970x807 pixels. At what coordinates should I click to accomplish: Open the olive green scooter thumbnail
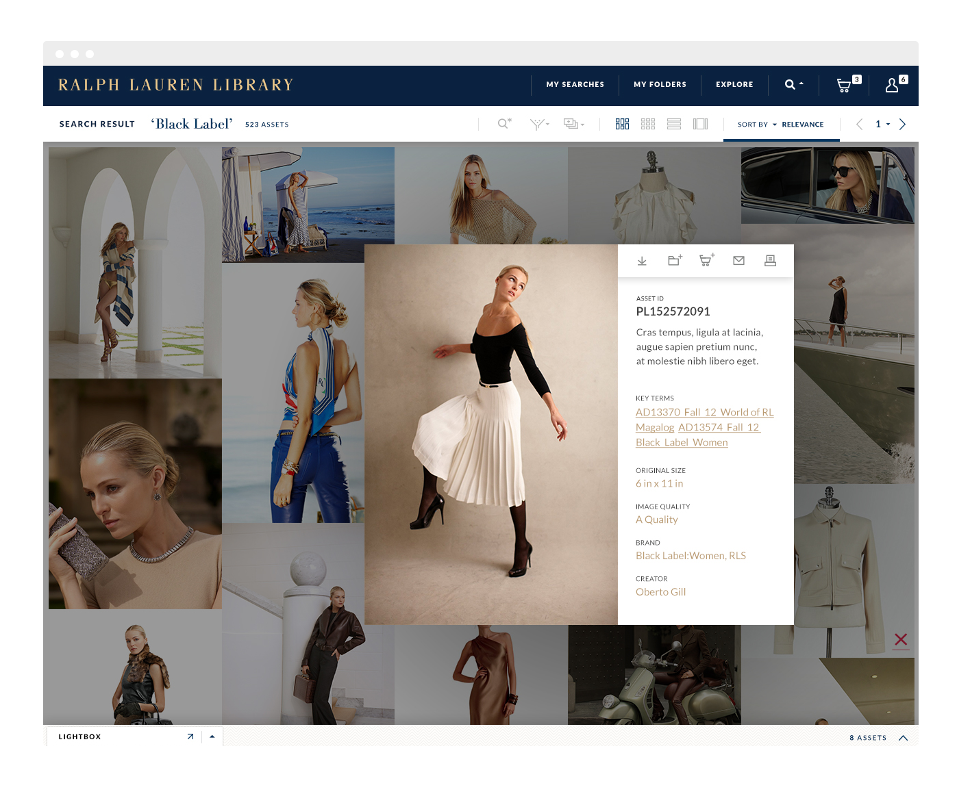pos(654,674)
